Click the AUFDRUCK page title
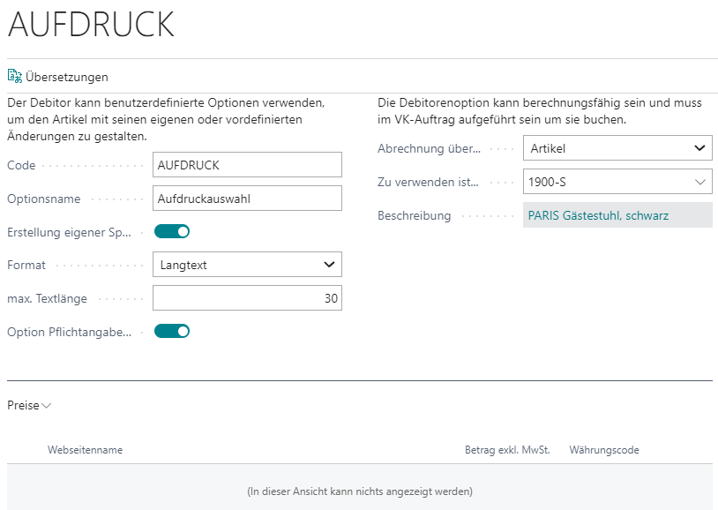Screen dimensions: 718x510 tap(91, 25)
